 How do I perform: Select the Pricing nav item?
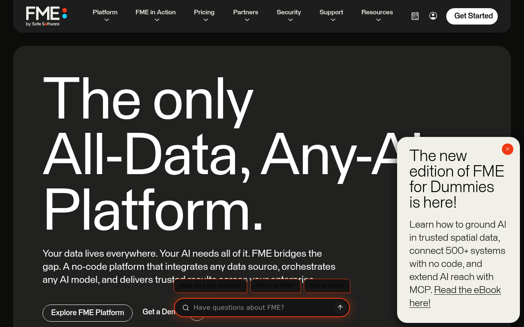point(204,12)
